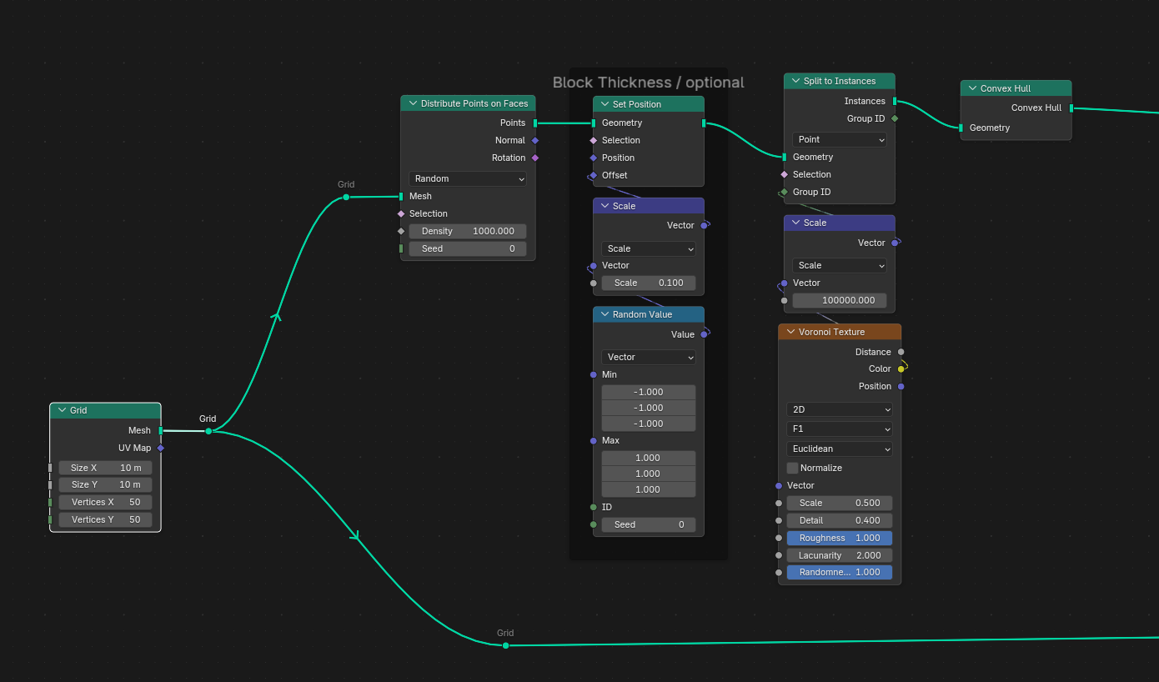The image size is (1159, 682).
Task: Click the Seed field in Distribute Points on Faces
Action: tap(468, 248)
